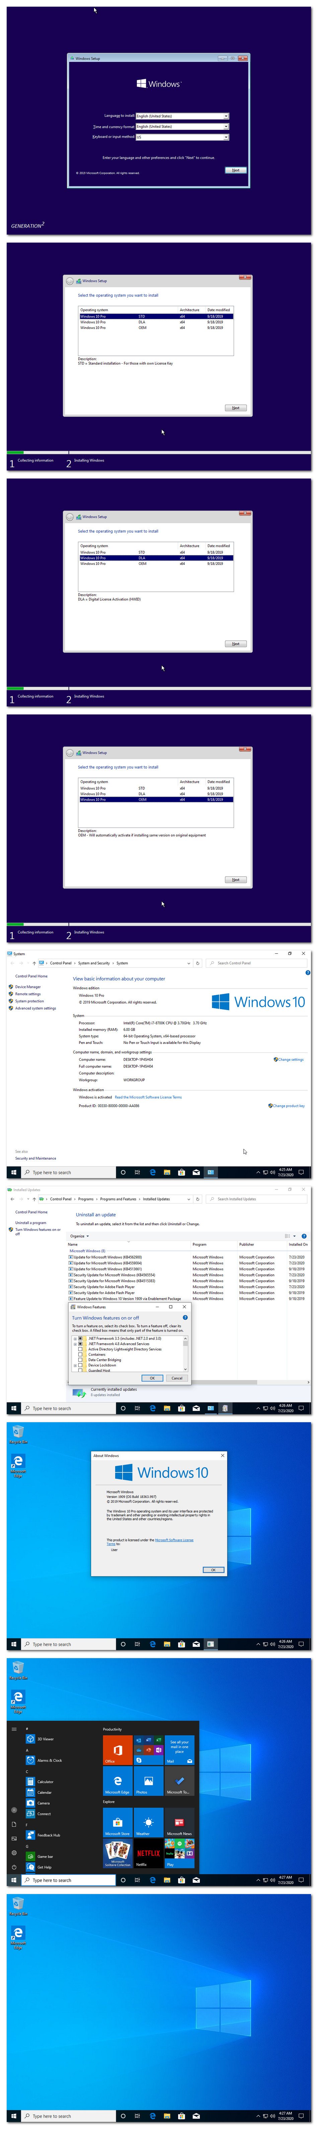Open the Netflix tile in Start menu

pos(148,1854)
